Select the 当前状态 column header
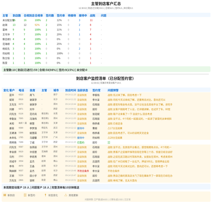The width and height of the screenshot is (212, 209). pos(83,90)
